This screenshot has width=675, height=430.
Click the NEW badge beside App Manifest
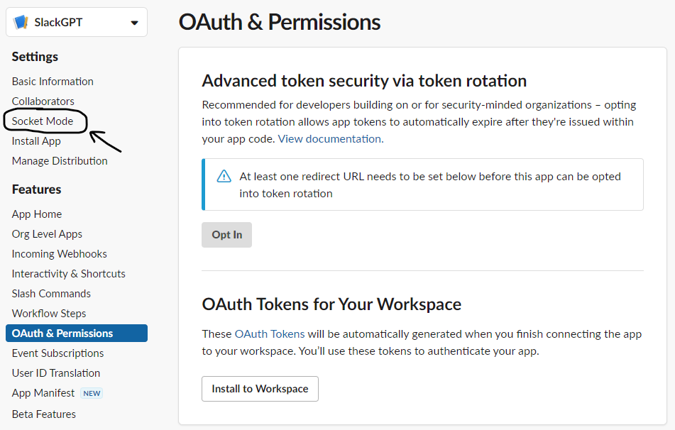(92, 393)
